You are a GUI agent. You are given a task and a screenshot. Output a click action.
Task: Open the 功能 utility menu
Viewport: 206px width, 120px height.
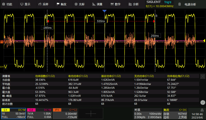(7, 4)
